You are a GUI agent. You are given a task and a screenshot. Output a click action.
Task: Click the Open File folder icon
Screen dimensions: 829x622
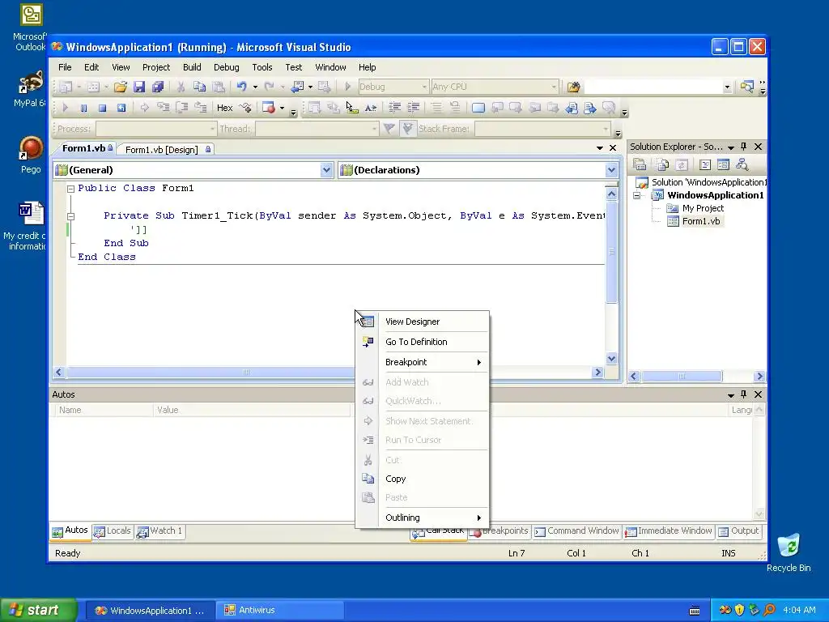click(x=121, y=87)
